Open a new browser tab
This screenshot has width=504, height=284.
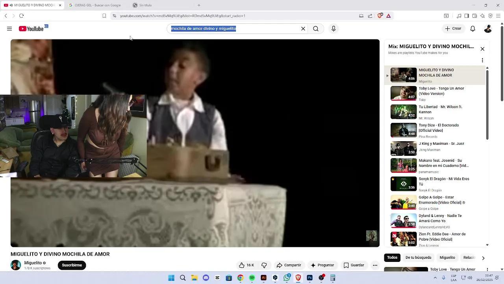199,5
